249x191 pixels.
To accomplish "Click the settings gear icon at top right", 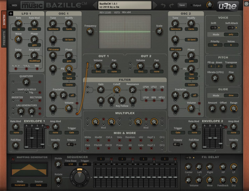I will [246, 3].
